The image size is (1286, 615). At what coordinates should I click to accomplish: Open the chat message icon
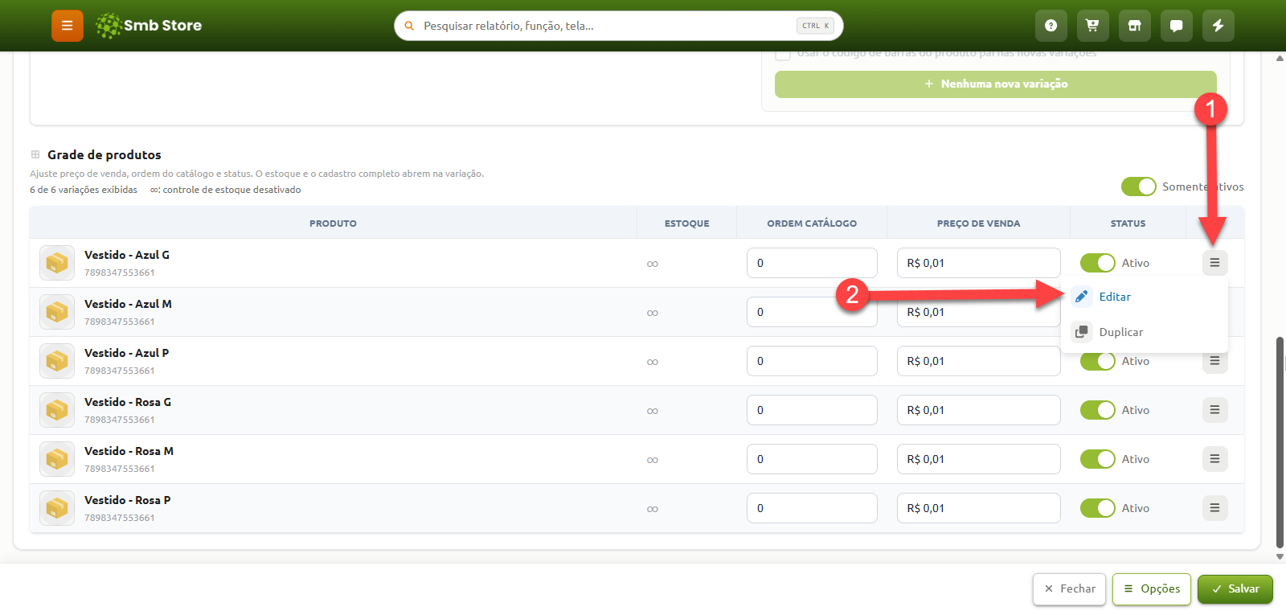click(1176, 26)
